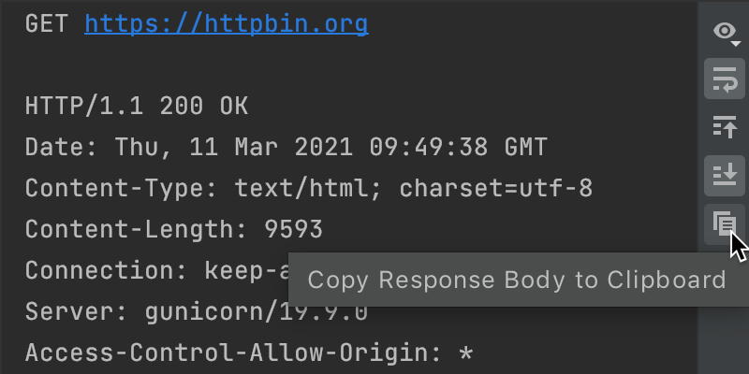Toggle the Scroll to End icon
The height and width of the screenshot is (374, 749).
tap(724, 176)
